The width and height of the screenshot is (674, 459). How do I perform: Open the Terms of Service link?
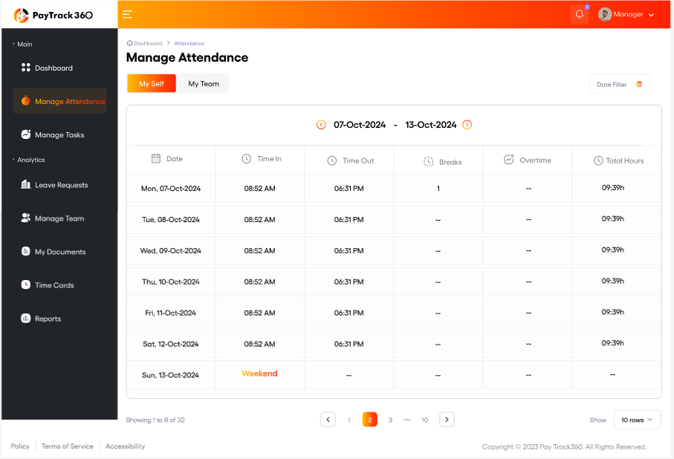tap(68, 446)
